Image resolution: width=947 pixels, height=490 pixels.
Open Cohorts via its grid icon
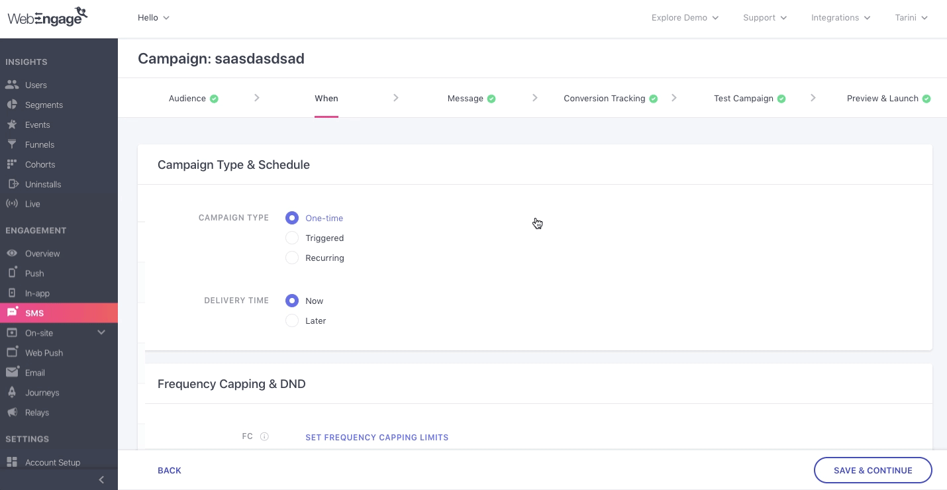pyautogui.click(x=12, y=164)
